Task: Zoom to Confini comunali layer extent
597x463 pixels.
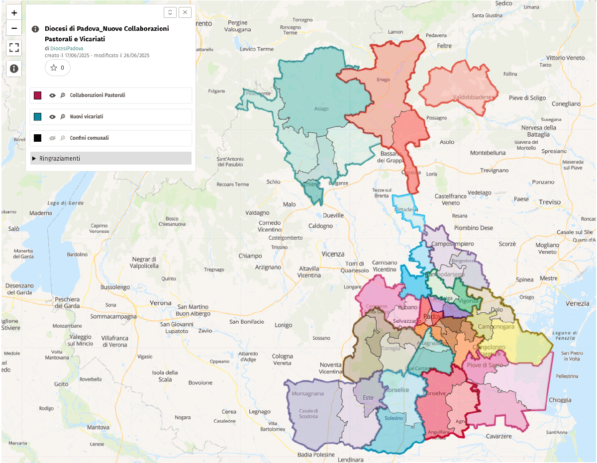Action: pos(63,138)
